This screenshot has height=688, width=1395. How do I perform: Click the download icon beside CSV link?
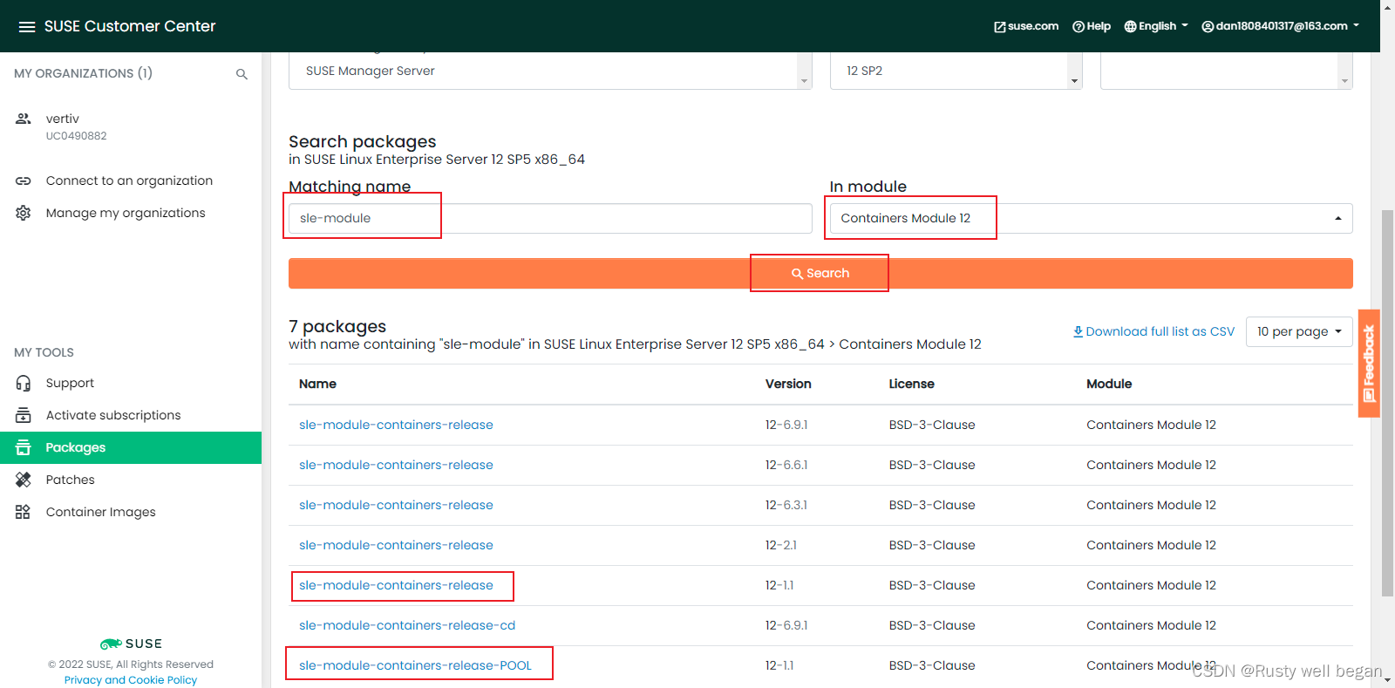tap(1078, 331)
